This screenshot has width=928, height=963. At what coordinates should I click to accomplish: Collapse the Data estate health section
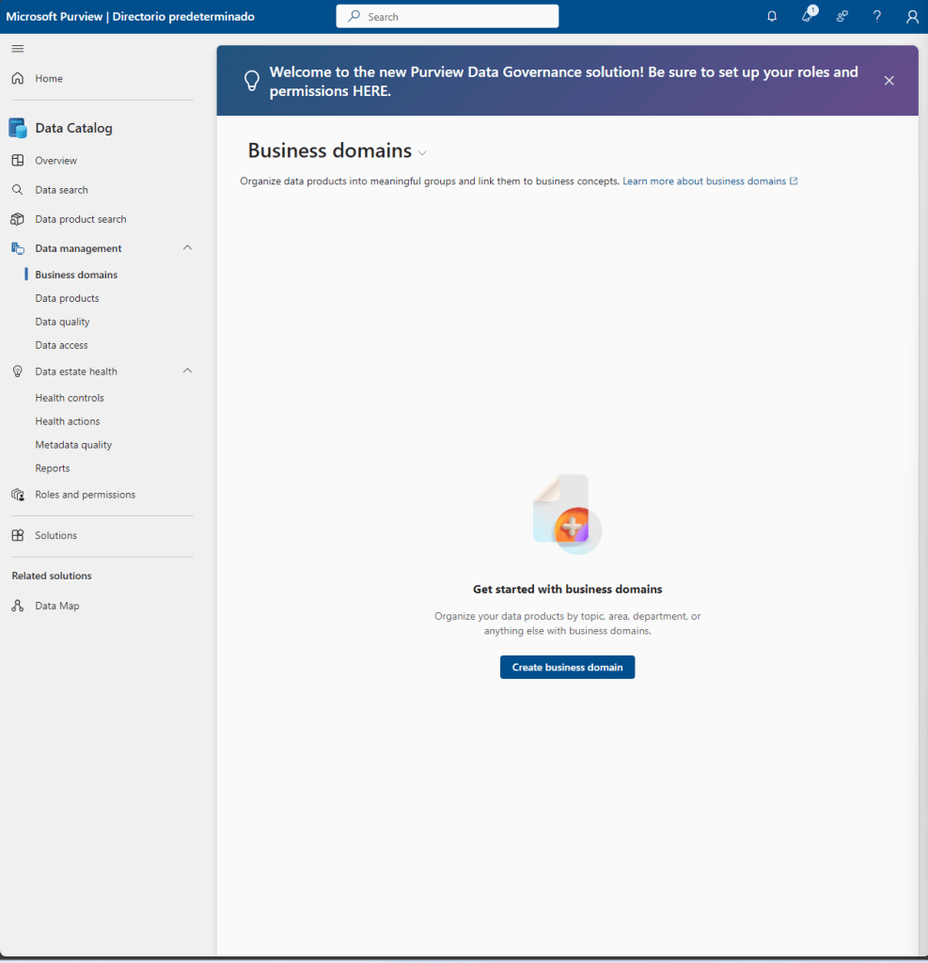[x=187, y=371]
